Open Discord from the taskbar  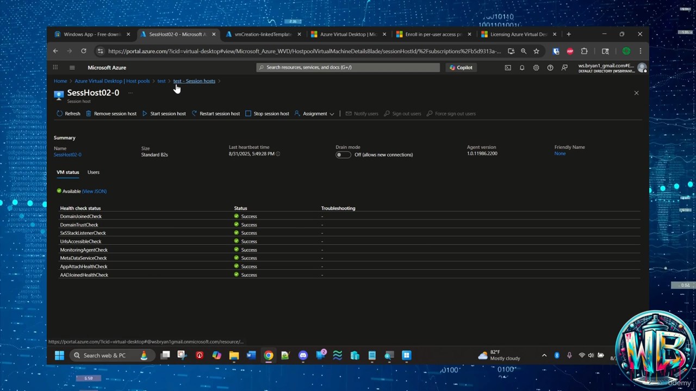click(303, 356)
